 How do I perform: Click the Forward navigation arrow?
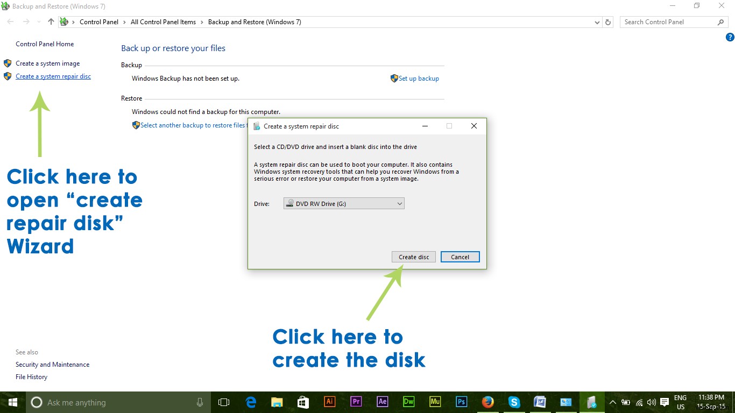(x=26, y=22)
